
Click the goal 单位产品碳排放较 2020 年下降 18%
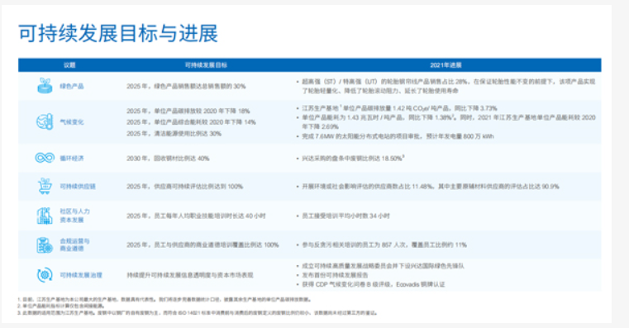point(188,111)
